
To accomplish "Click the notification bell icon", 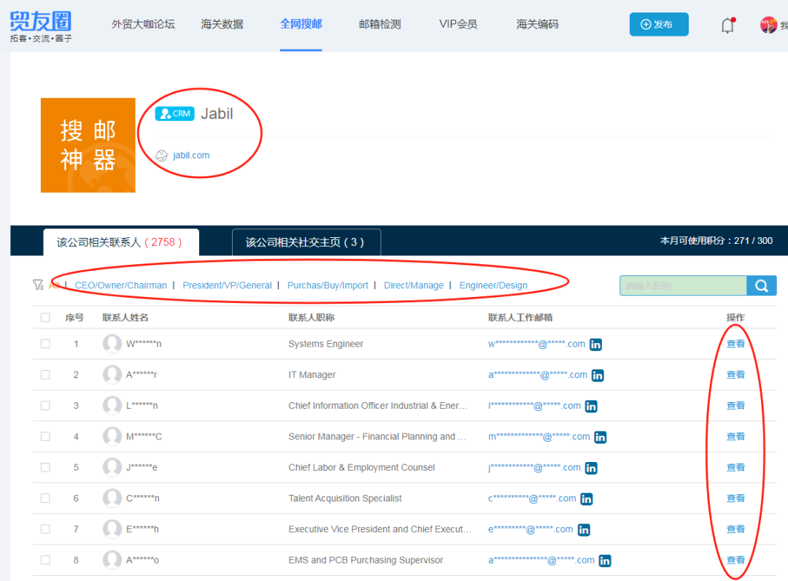I will (727, 26).
